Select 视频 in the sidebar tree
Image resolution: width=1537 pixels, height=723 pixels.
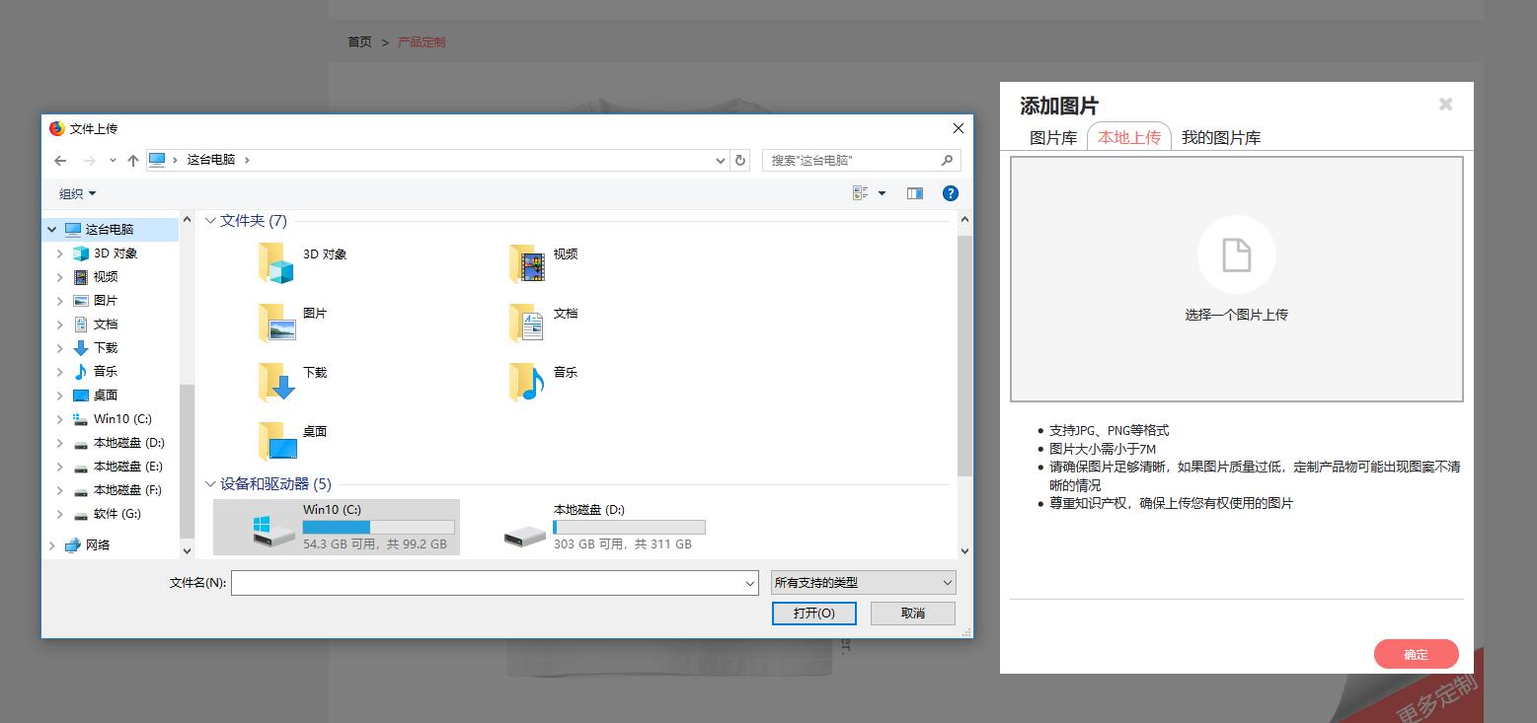point(106,277)
